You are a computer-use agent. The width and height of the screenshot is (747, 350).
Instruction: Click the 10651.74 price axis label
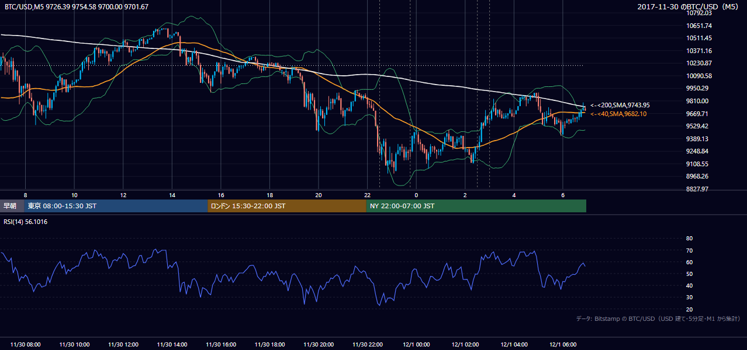[x=698, y=26]
